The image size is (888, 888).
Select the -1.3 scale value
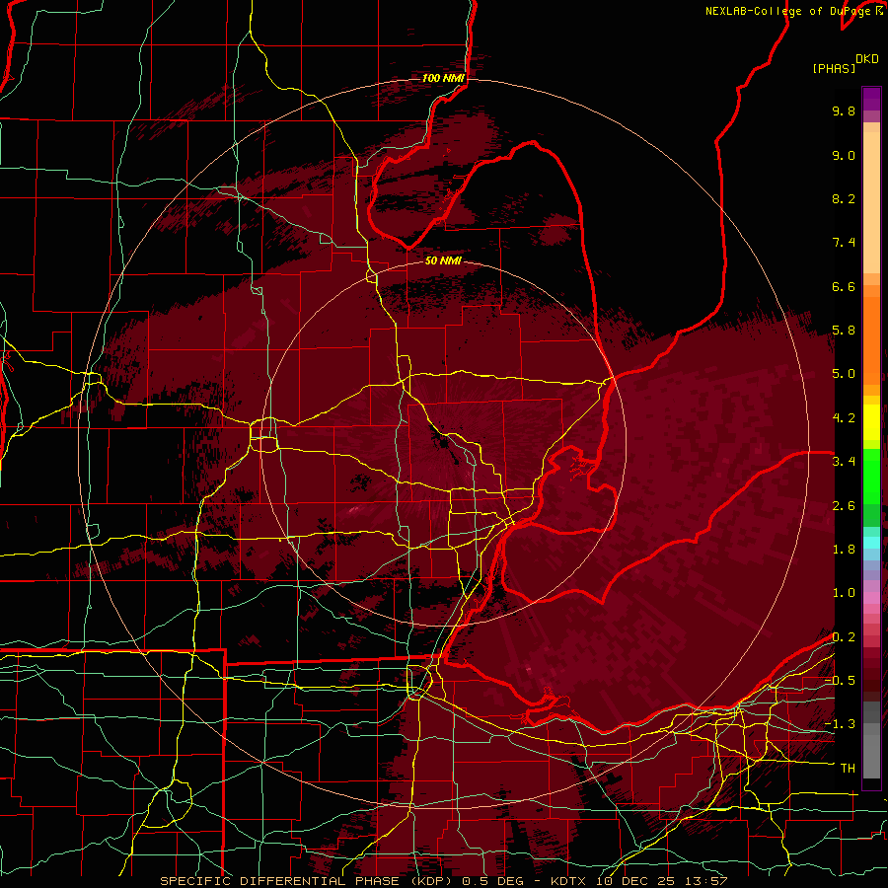(840, 724)
